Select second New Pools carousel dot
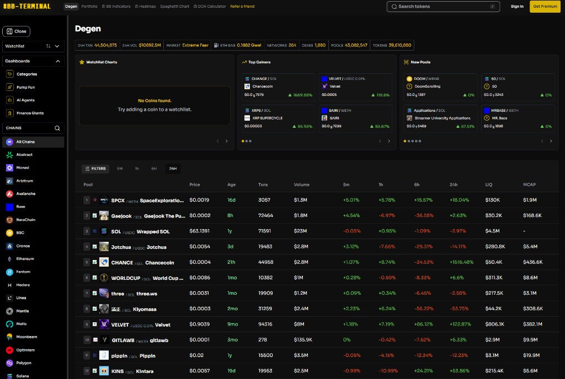 [x=409, y=141]
